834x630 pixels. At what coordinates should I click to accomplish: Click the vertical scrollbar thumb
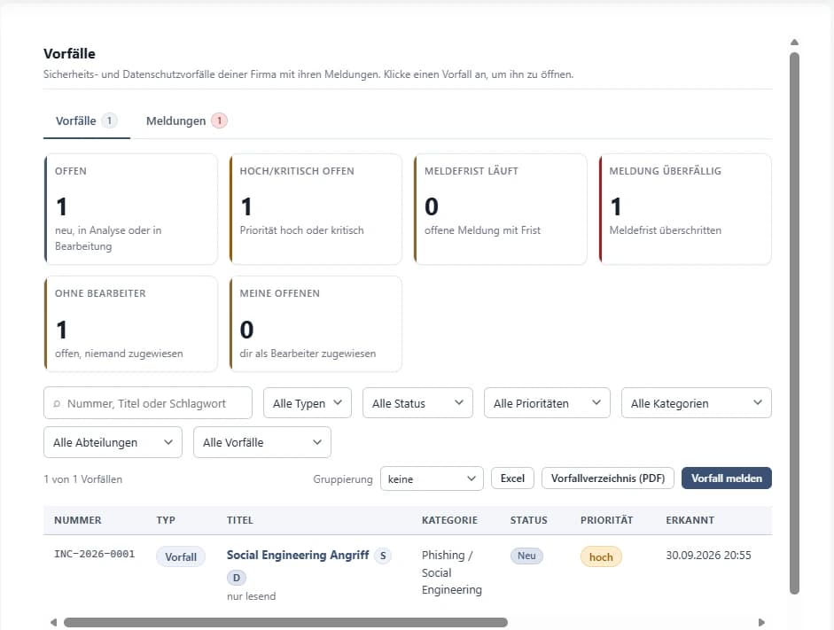tap(795, 323)
